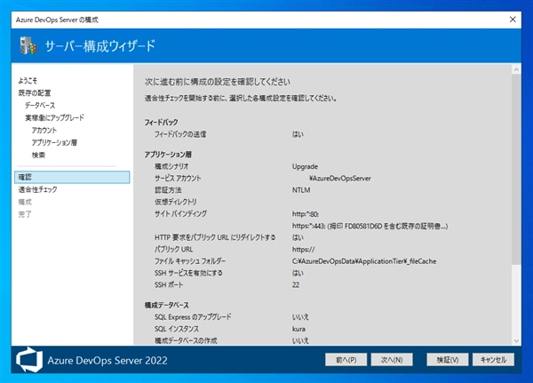Select 既存の配置 step in sidebar
Viewport: 533px width, 383px height.
coord(35,92)
